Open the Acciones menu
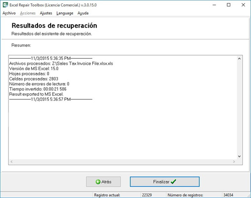This screenshot has height=198, width=251. coord(28,13)
